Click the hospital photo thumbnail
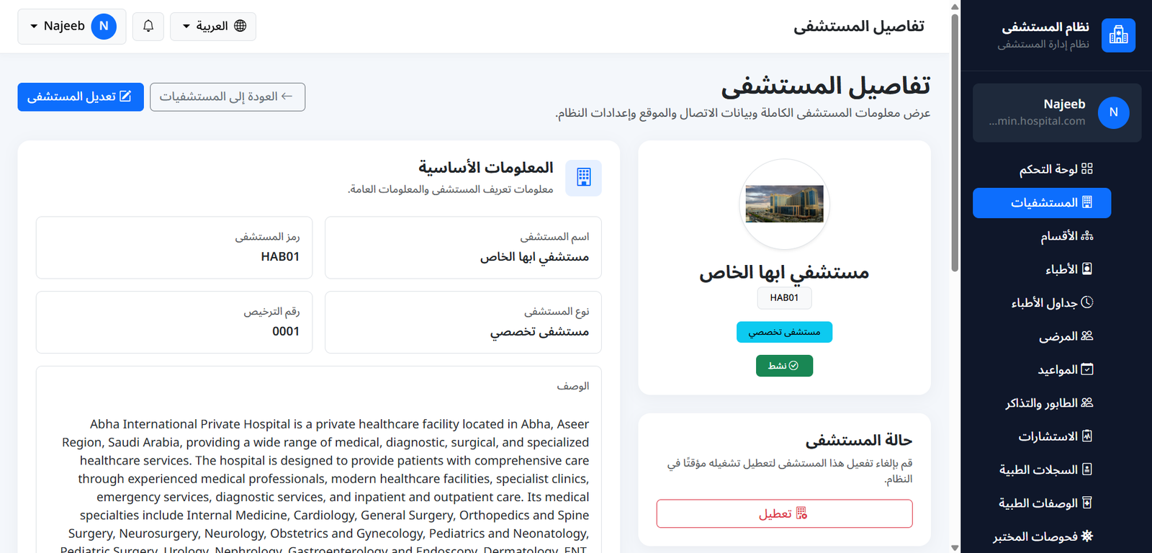 [784, 204]
